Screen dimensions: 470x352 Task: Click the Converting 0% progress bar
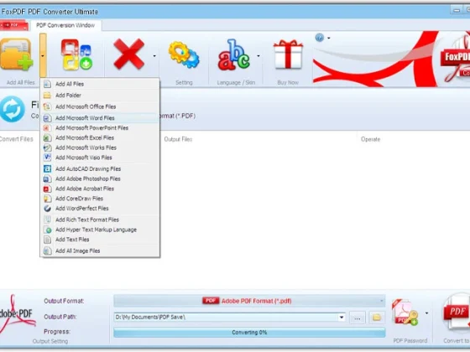coord(249,333)
